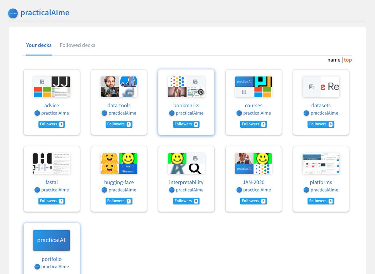
Task: Click author avatar icon under datasets deck
Action: [x=306, y=113]
